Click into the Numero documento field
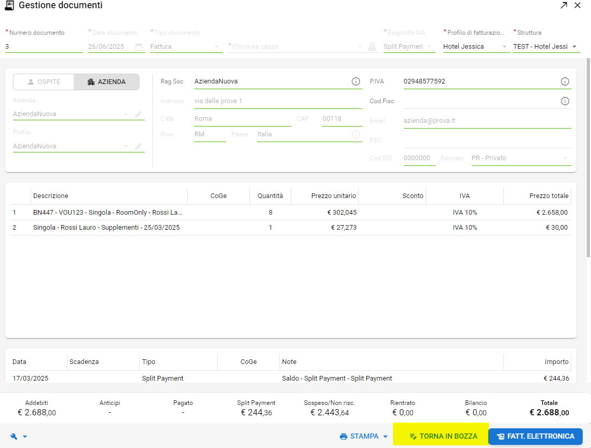 click(x=44, y=47)
